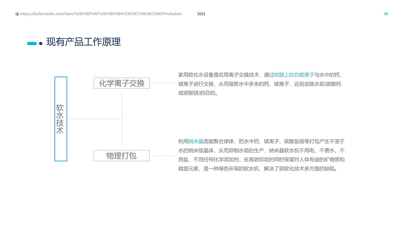The image size is (403, 227).
Task: Click the page number 06
Action: [x=386, y=14]
